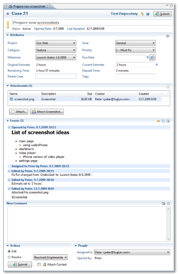Image resolution: width=178 pixels, height=274 pixels.
Task: Collapse the 'Edited by Peter 12.7.2009' event
Action: pyautogui.click(x=9, y=189)
